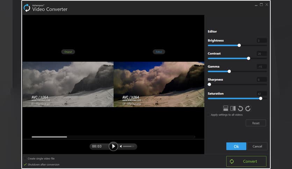Click the Gamma slider handle

click(x=229, y=71)
